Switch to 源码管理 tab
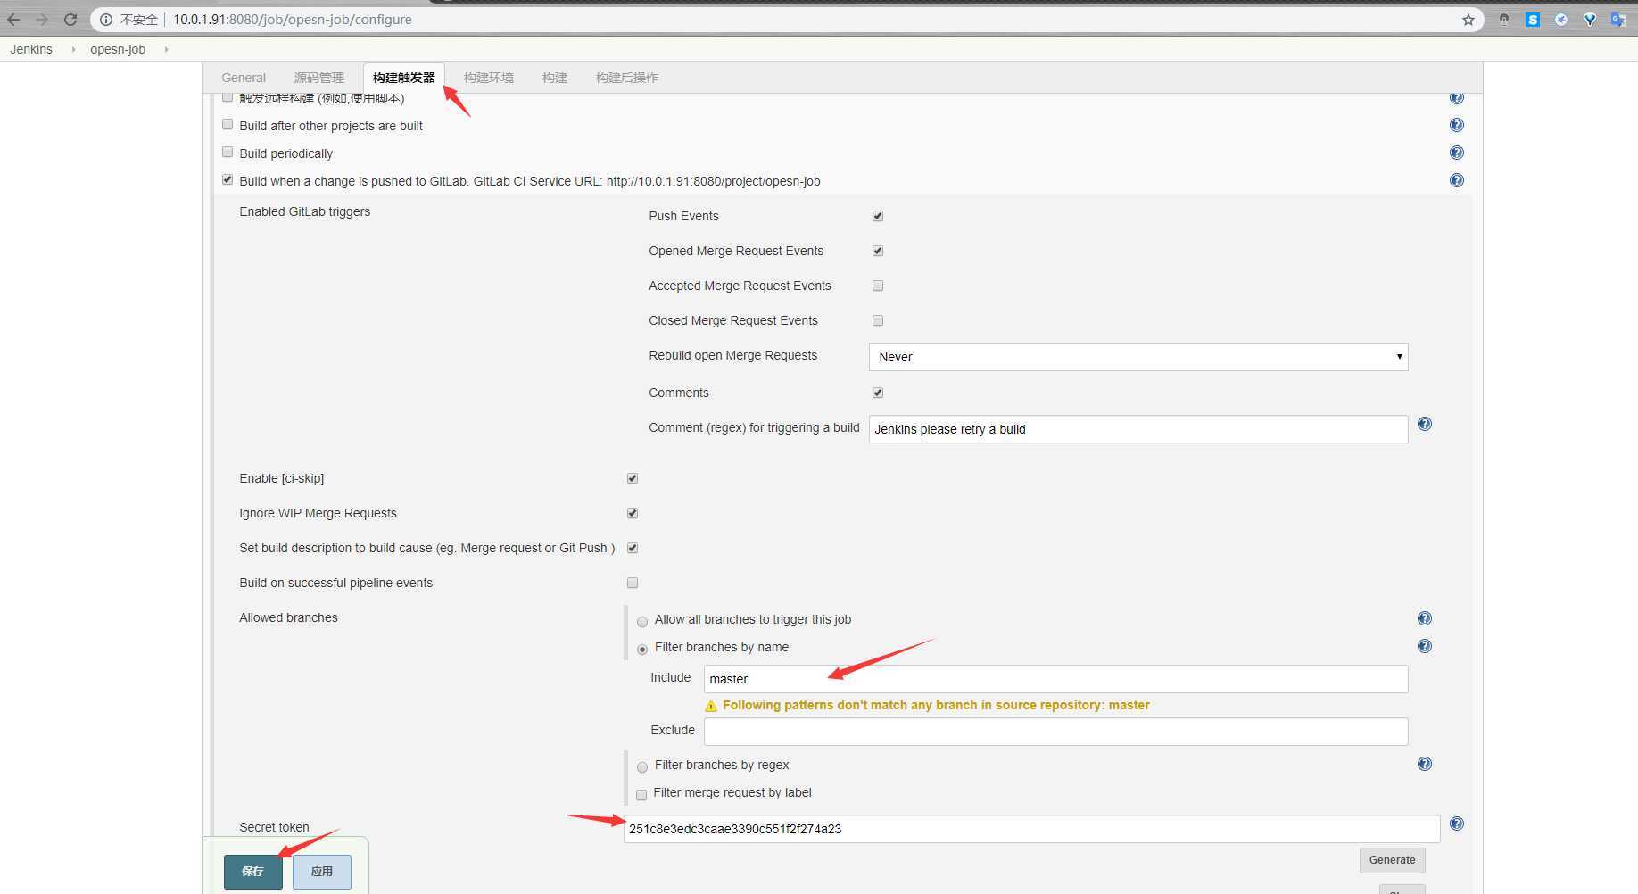This screenshot has height=894, width=1638. point(318,78)
